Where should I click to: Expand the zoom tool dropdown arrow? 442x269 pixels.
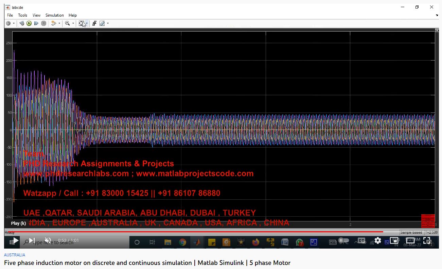(x=73, y=23)
